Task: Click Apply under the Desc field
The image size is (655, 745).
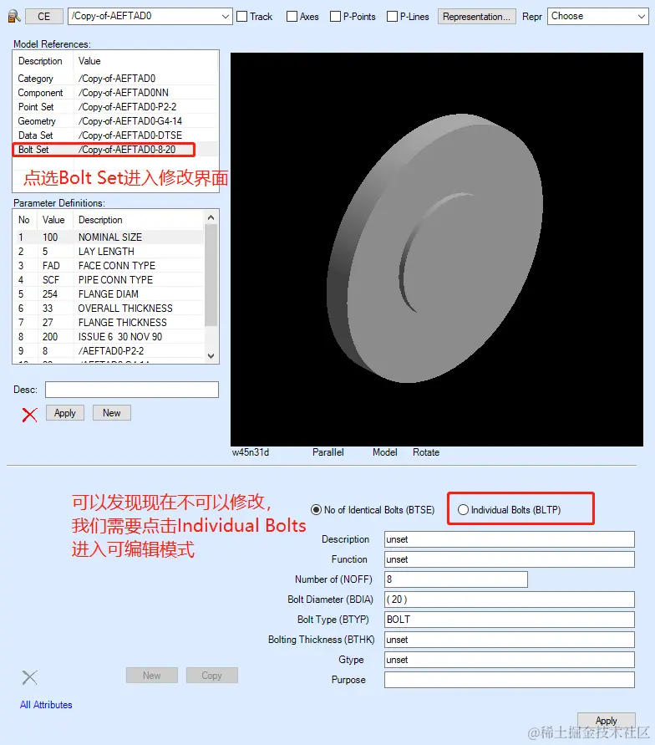Action: coord(65,413)
